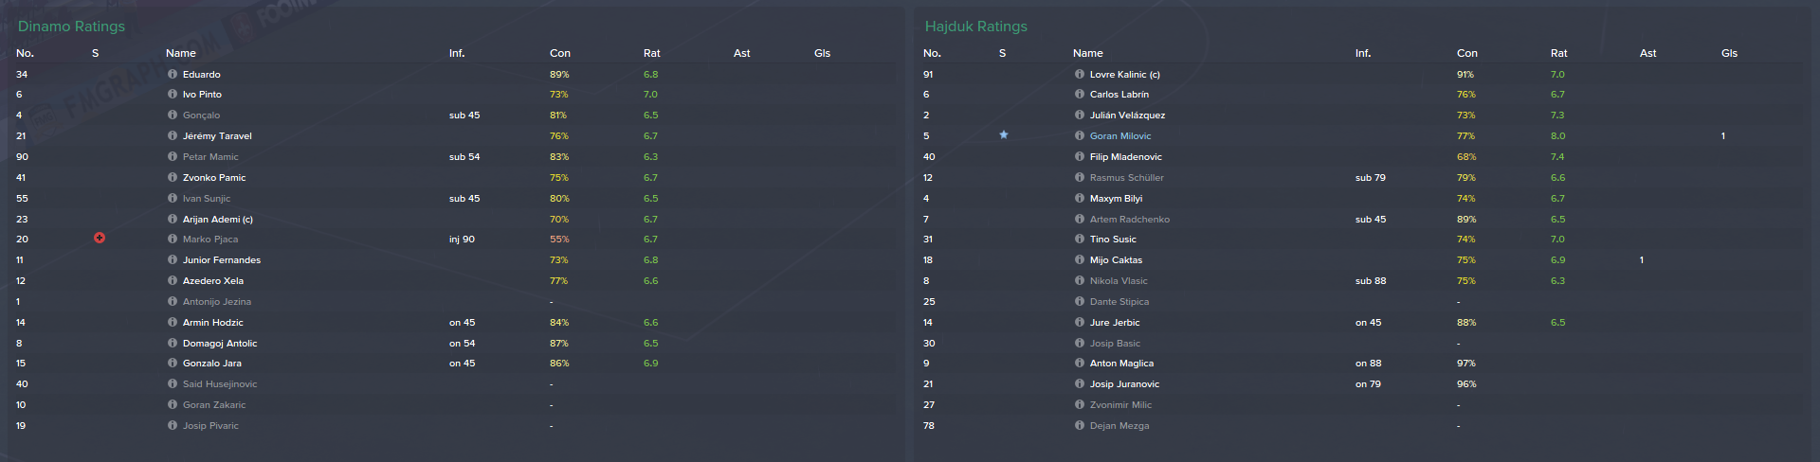Open the info icon next to Ivo Pinto
The width and height of the screenshot is (1820, 462).
click(x=173, y=95)
